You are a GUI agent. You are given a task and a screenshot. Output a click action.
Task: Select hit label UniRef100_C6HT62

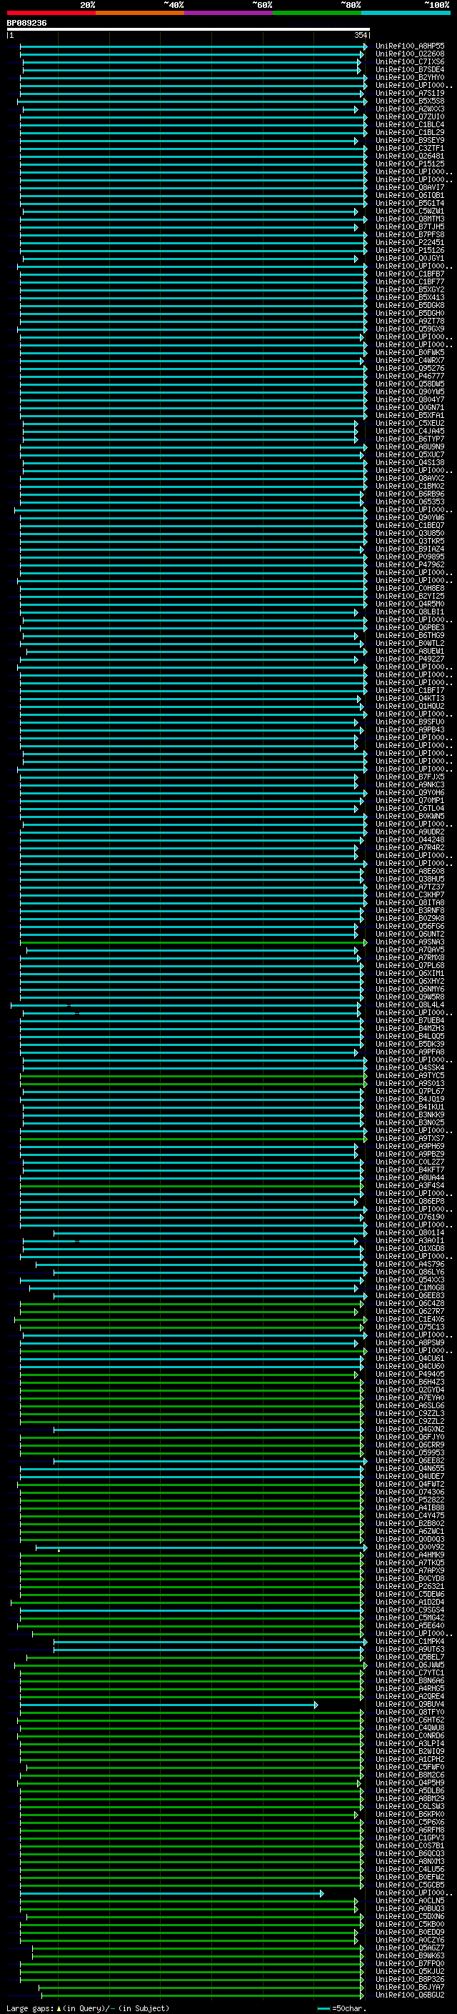(x=410, y=1719)
